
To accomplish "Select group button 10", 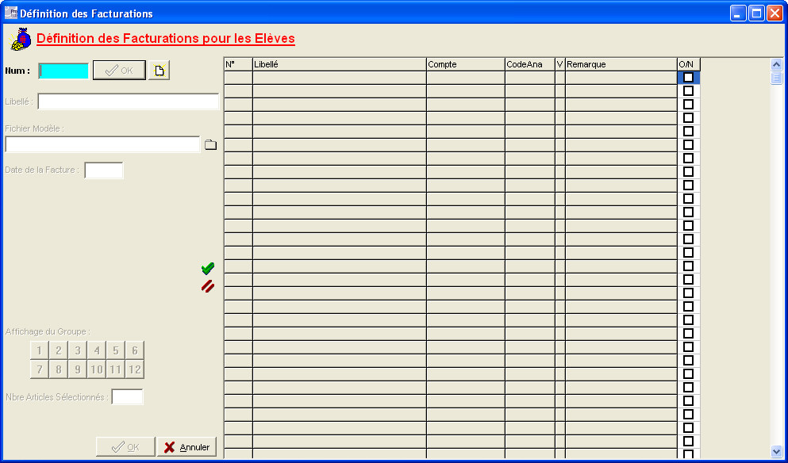I will tap(97, 369).
